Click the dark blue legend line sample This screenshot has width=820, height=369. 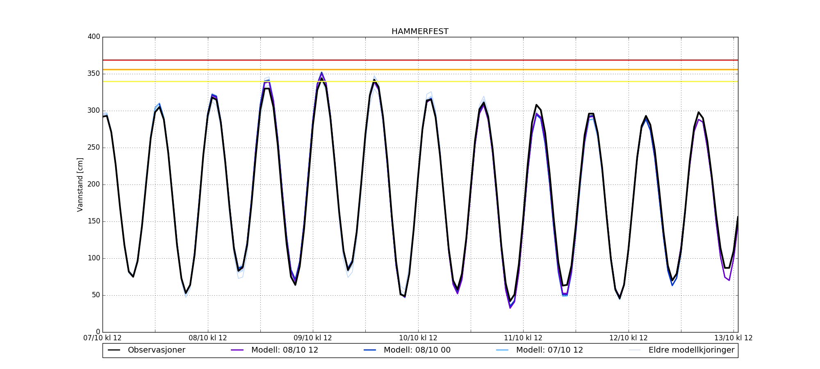[370, 350]
